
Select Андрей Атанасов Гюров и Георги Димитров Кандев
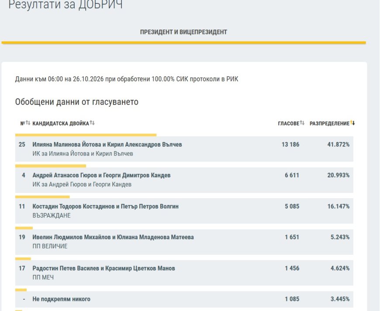click(101, 175)
